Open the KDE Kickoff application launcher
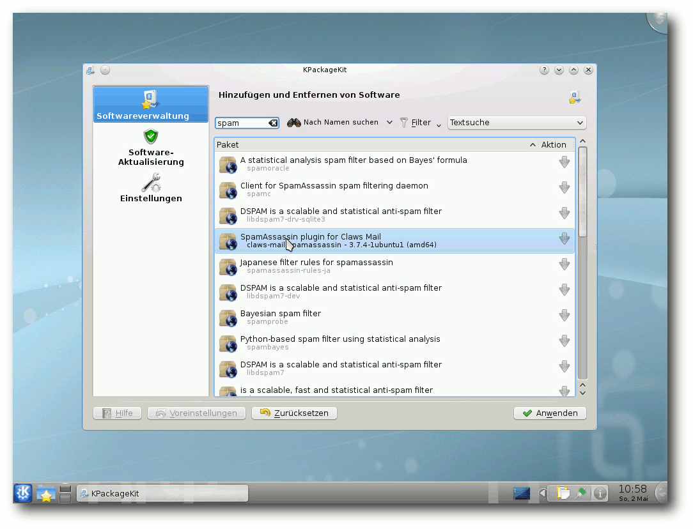 [23, 493]
